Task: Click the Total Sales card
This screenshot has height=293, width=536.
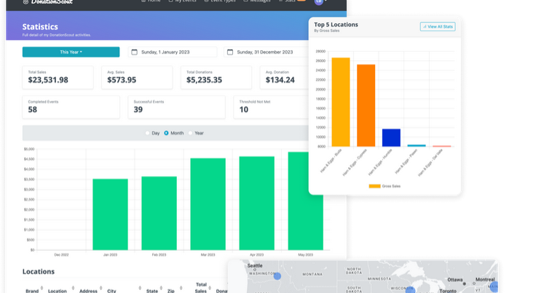Action: [58, 77]
